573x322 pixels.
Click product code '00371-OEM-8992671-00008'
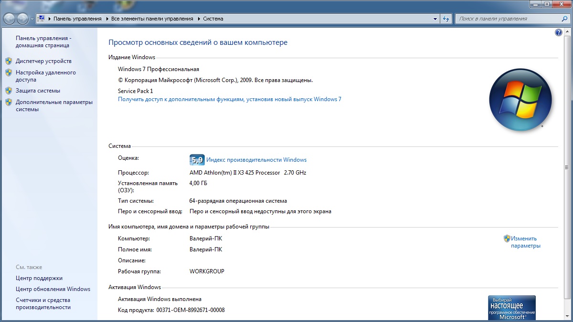pos(191,310)
